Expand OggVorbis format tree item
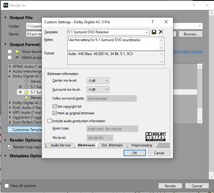Screen dimensions: 214x193 click(10, 117)
